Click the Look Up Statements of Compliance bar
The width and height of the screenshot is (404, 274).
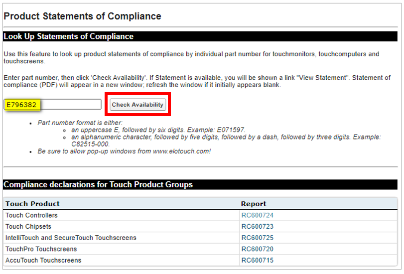coord(69,36)
